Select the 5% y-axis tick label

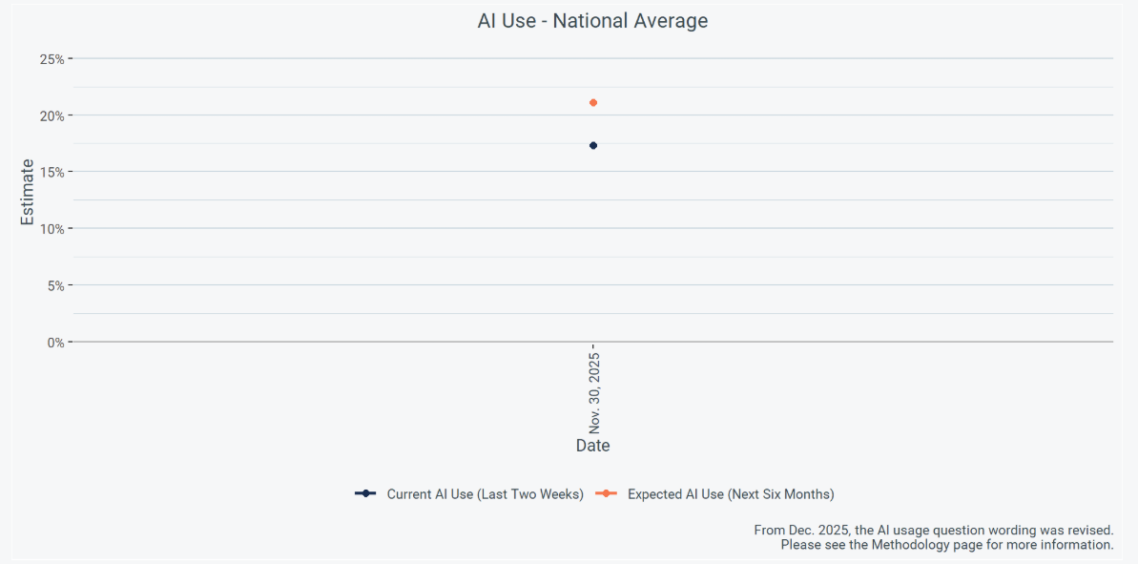(x=54, y=285)
